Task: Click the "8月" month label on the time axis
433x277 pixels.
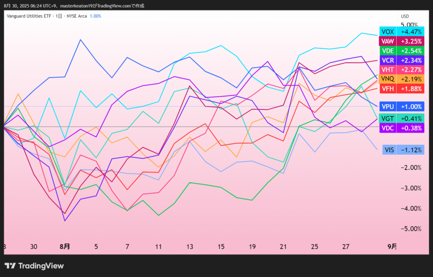Action: coord(65,246)
